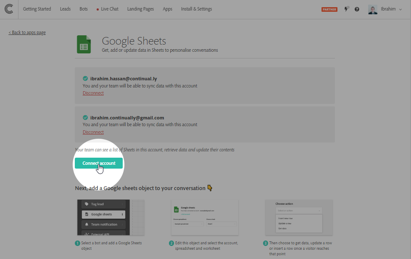Click the Continually logo icon
The height and width of the screenshot is (259, 411).
[x=9, y=9]
